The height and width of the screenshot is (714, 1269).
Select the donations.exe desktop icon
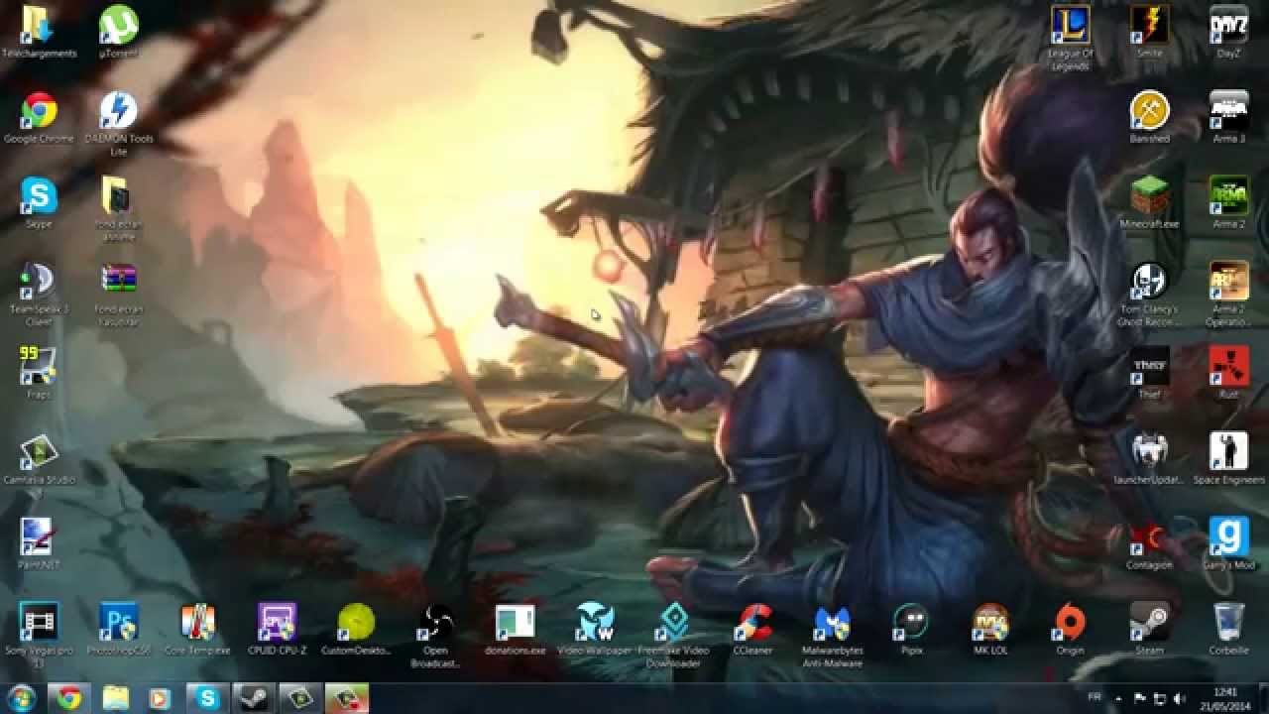pos(515,630)
